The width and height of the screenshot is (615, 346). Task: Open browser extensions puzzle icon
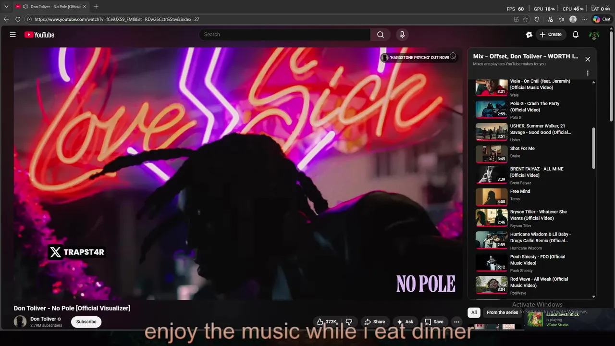[537, 19]
